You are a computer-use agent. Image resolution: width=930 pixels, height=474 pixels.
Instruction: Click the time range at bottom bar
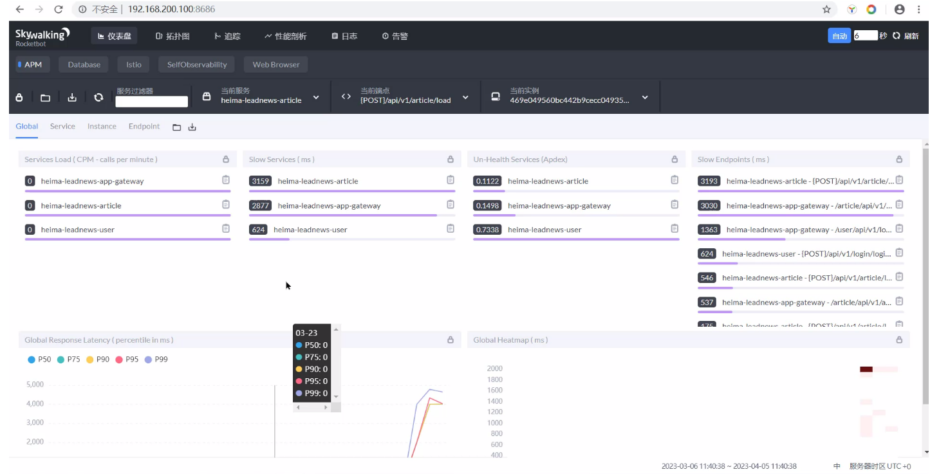click(729, 466)
